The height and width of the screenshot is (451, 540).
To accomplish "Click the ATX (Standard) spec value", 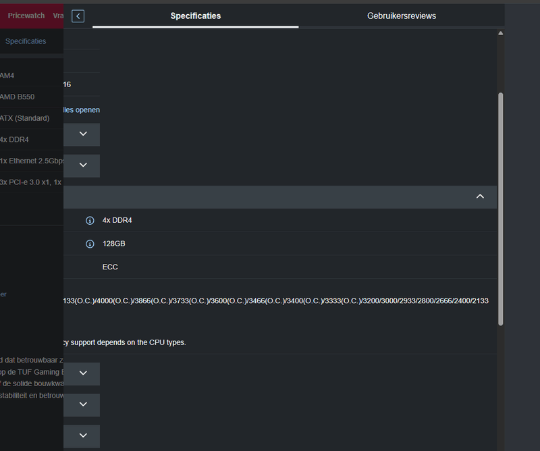I will pyautogui.click(x=24, y=118).
